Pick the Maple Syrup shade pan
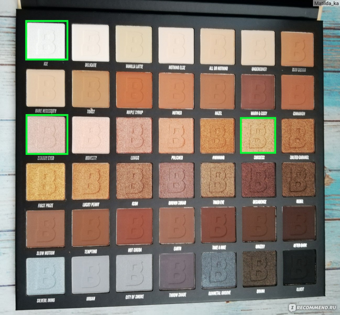340x315 pixels. [134, 90]
